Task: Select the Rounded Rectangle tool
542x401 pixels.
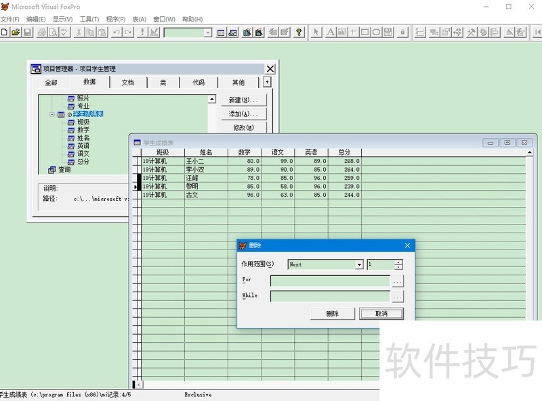Action: pyautogui.click(x=376, y=32)
